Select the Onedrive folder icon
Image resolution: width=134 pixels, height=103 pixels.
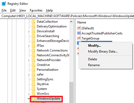coord(34,65)
